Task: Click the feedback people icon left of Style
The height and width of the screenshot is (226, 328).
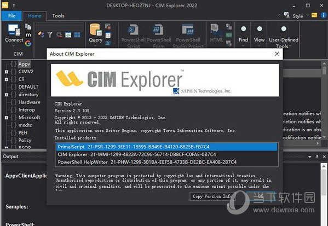Action: coord(287,15)
